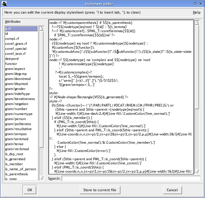This screenshot has height=198, width=205.
Task: Click line containing CustomColor('line_comm')
Action: coord(98,163)
